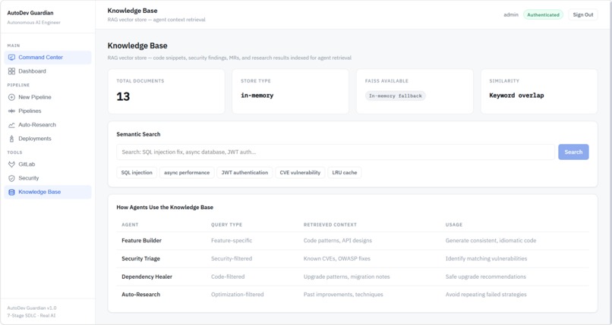
Task: Click the Security shield icon
Action: [11, 178]
